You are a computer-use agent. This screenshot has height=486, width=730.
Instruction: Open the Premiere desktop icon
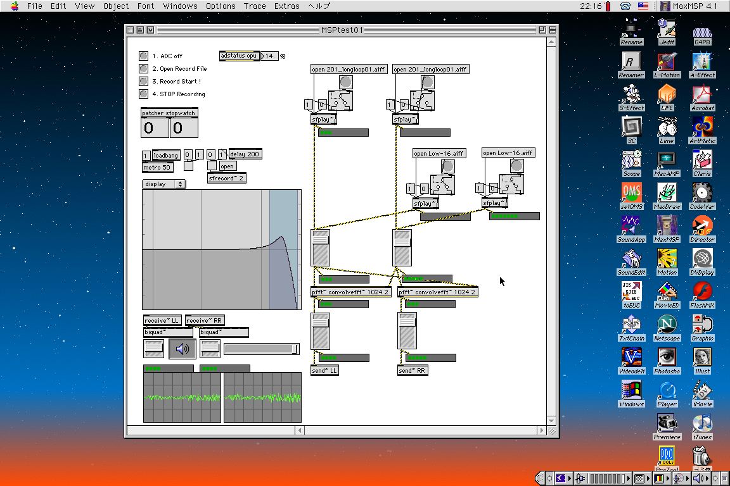[667, 426]
